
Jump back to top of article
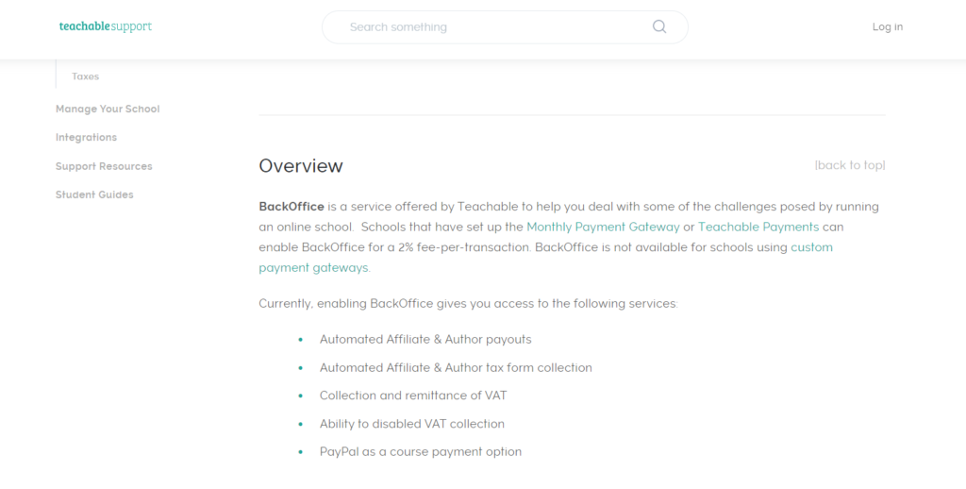point(850,165)
